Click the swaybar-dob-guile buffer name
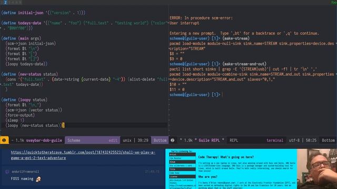The image size is (337, 189). click(44, 140)
